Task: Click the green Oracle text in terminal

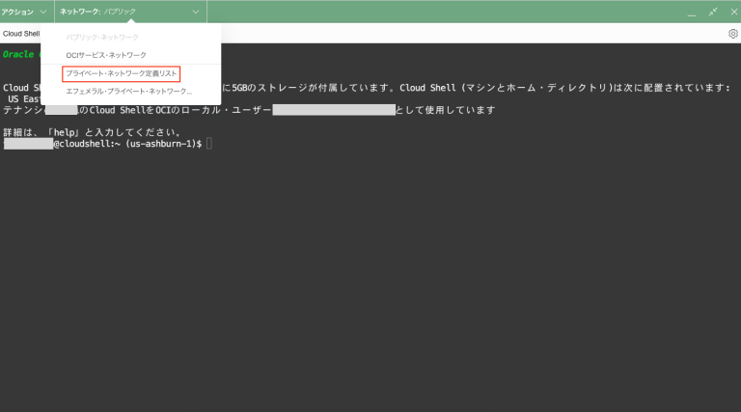Action: 18,54
